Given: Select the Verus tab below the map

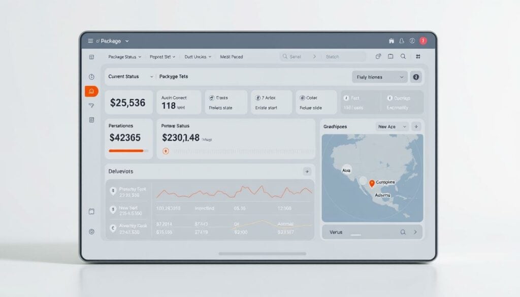Looking at the screenshot, I should [336, 232].
